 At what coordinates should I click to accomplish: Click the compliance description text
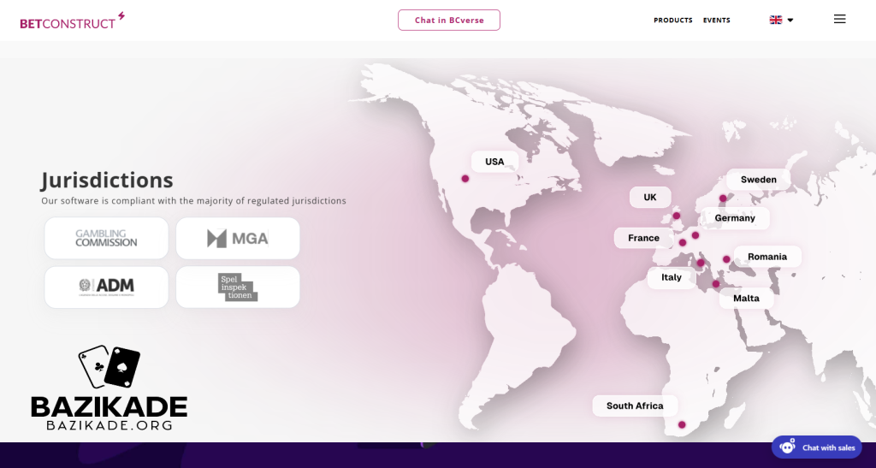click(x=193, y=200)
